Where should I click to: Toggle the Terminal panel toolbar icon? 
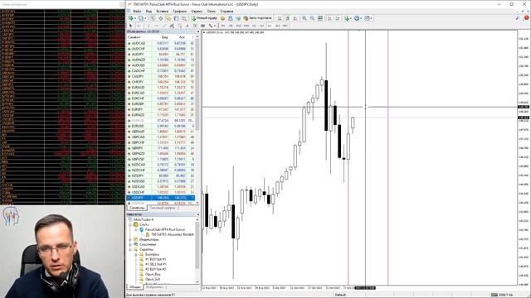[x=176, y=18]
